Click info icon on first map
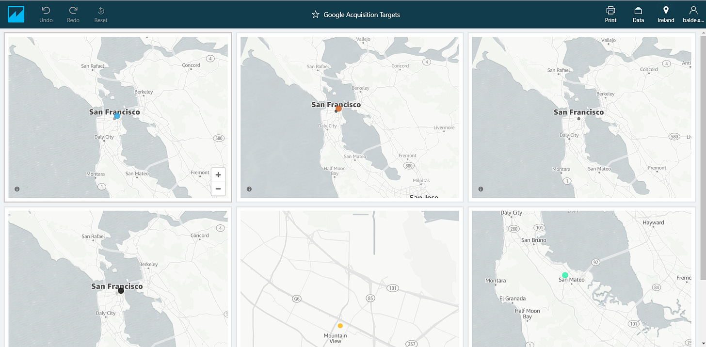The height and width of the screenshot is (347, 706). click(x=17, y=189)
